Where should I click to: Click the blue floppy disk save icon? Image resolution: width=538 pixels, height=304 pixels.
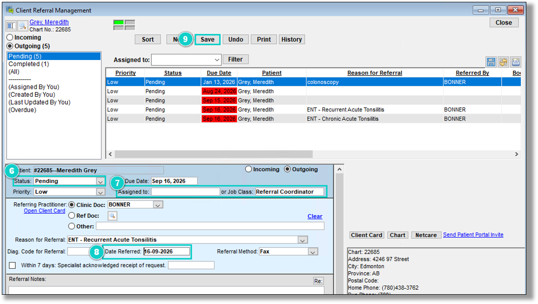point(491,62)
